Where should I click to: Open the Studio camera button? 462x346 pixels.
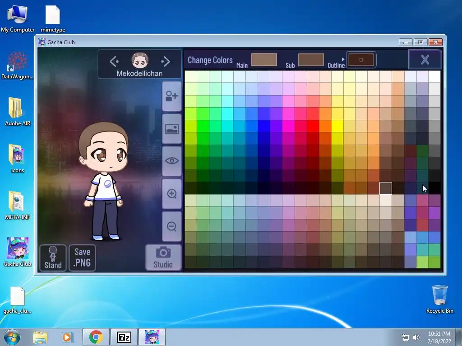pyautogui.click(x=163, y=257)
